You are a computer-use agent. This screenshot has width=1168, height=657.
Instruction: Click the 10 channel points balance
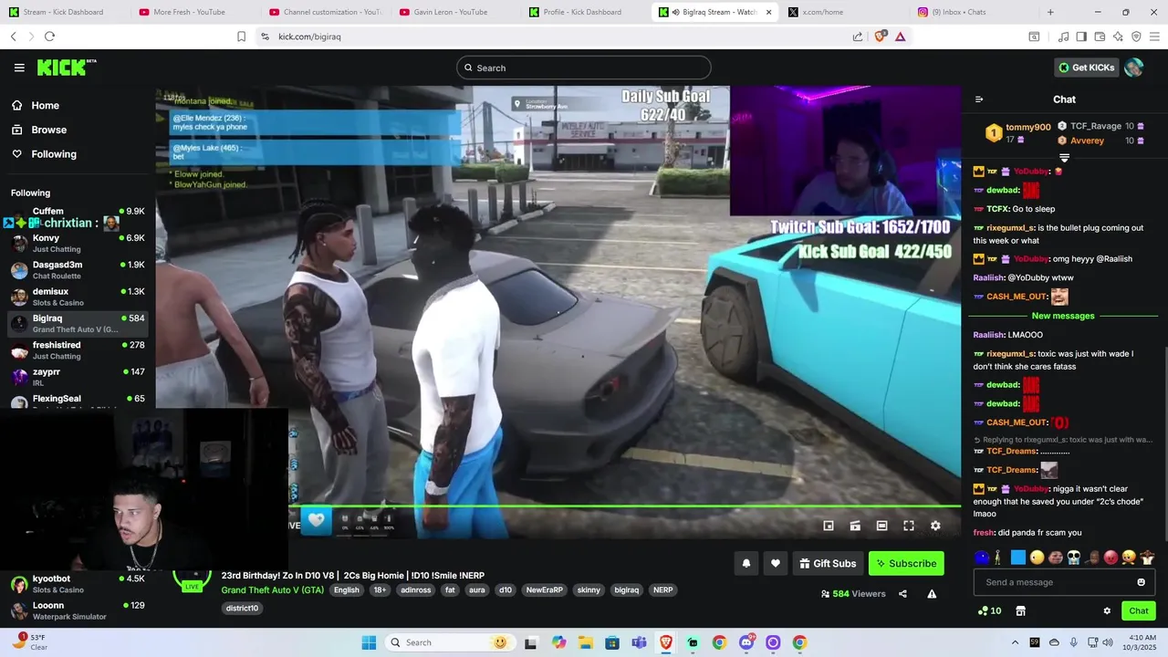pos(989,610)
